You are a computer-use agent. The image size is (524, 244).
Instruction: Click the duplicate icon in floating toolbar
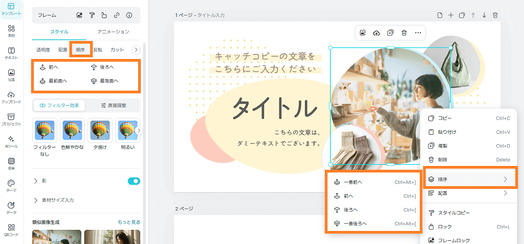pyautogui.click(x=390, y=33)
